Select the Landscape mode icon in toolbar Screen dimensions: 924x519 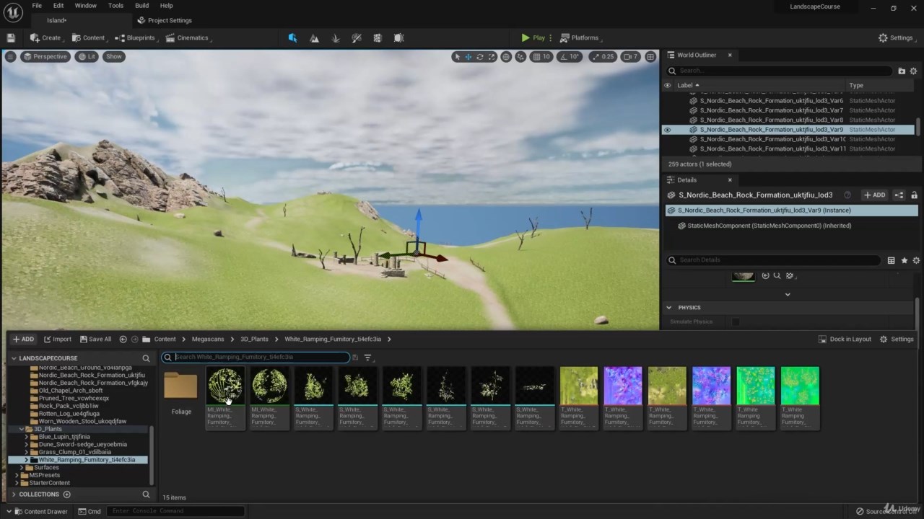pos(314,38)
